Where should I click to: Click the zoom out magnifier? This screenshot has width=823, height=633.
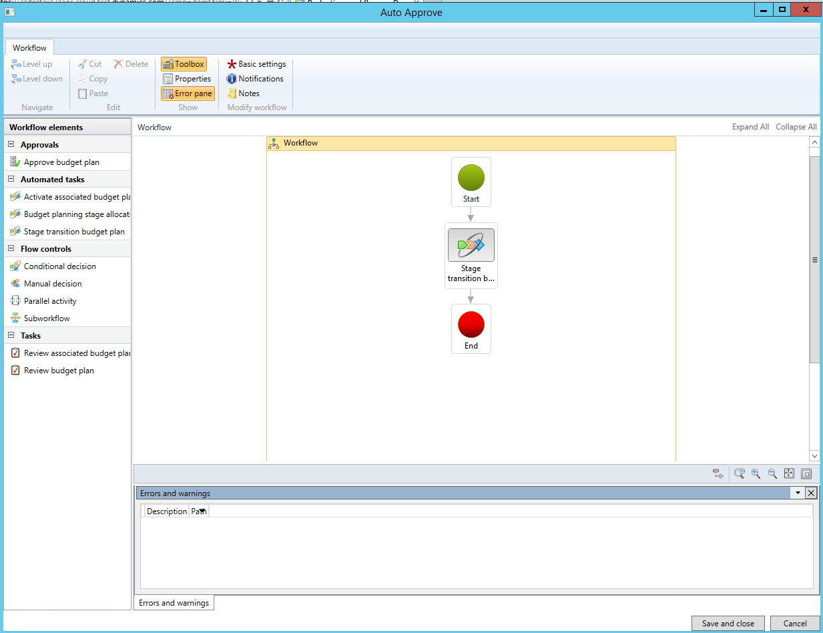pyautogui.click(x=773, y=473)
